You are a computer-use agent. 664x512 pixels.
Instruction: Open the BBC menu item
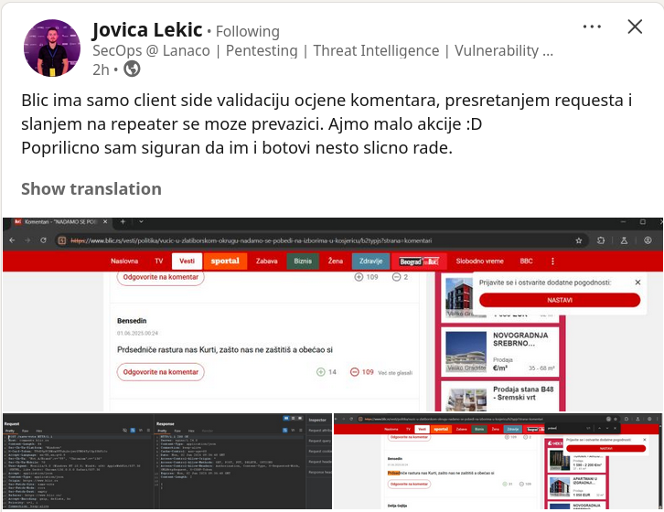(527, 261)
